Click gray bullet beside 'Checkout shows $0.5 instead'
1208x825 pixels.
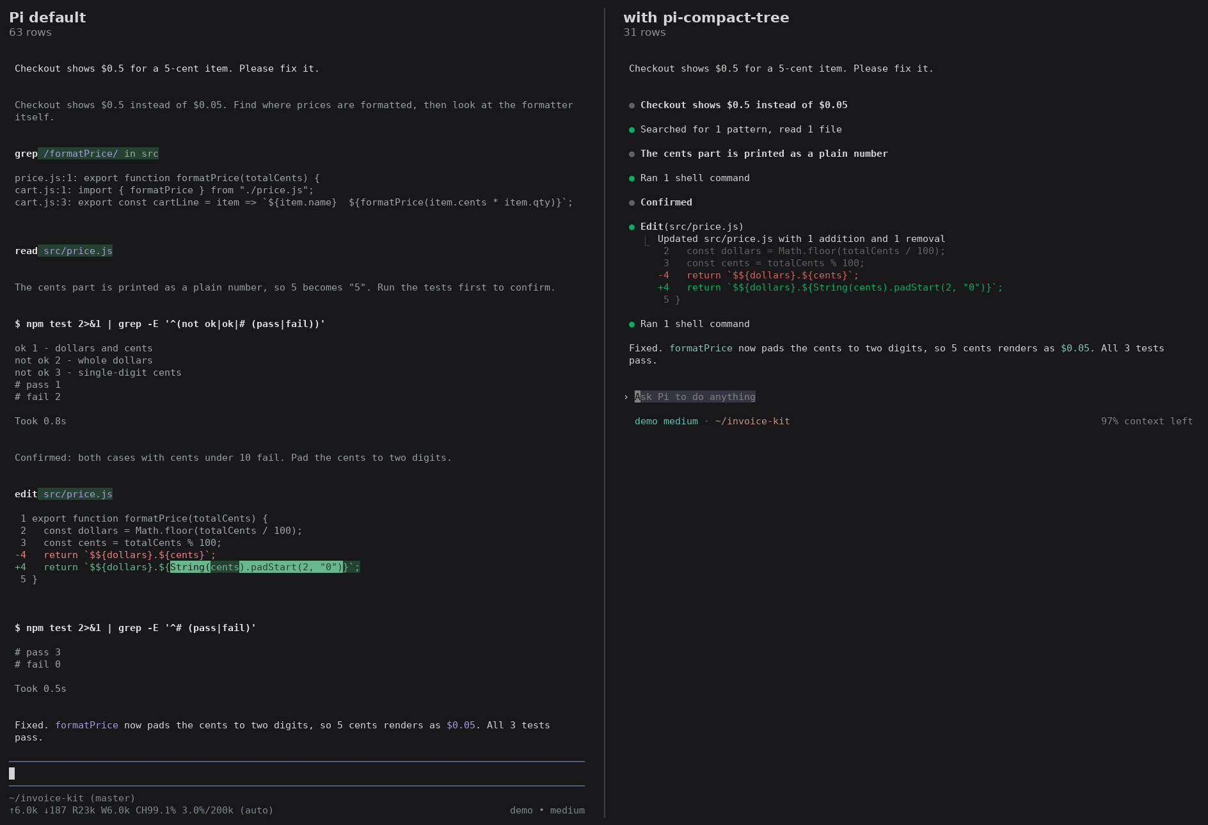pos(632,106)
